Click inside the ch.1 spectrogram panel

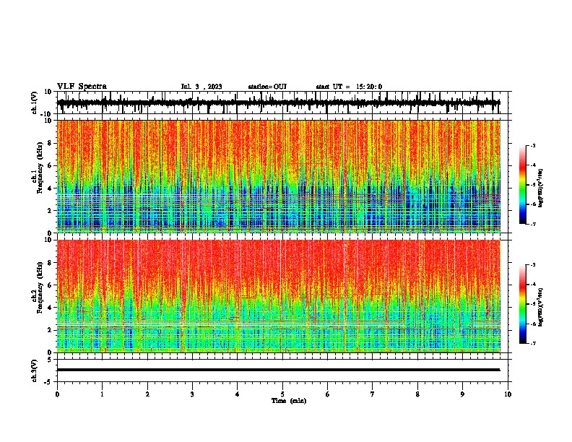[x=279, y=176]
